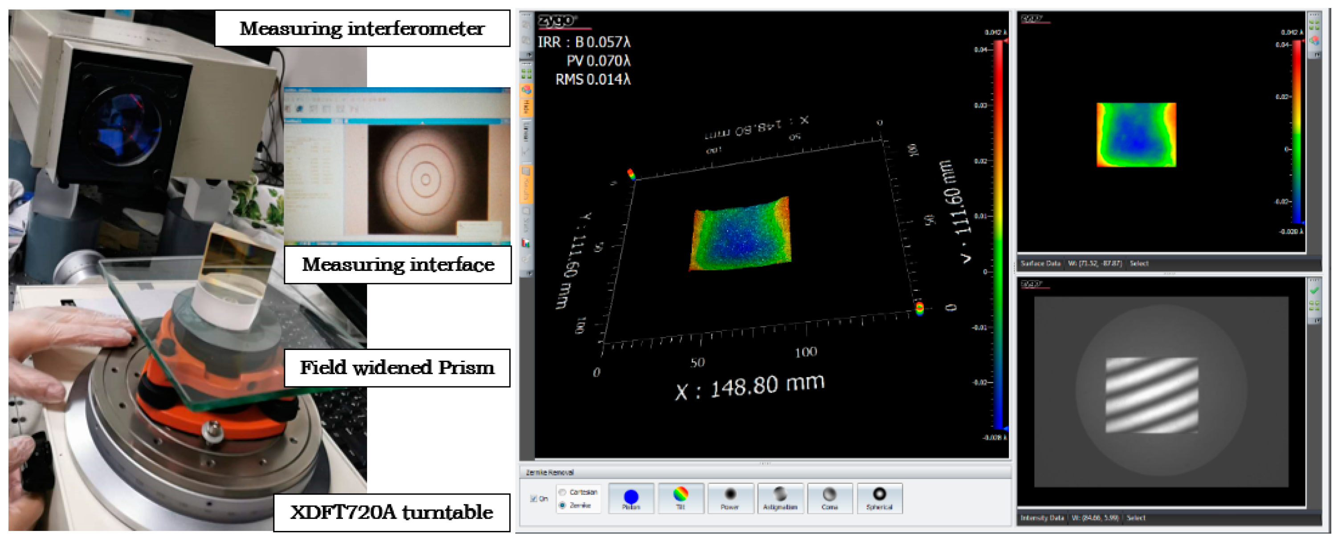Viewport: 1342px width, 547px height.
Task: Choose the Zernike radio option
Action: coord(562,505)
